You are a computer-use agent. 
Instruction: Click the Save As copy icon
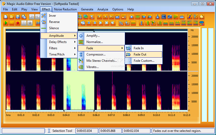pos(24,17)
